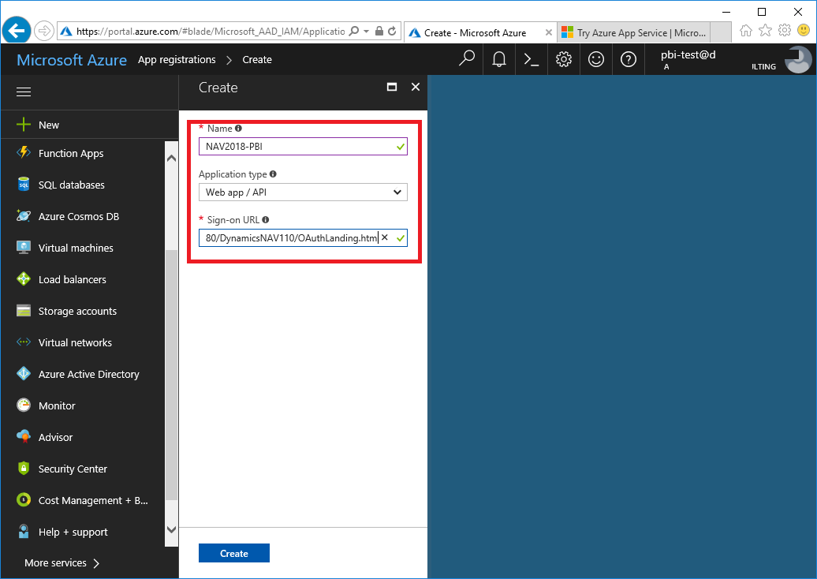Open browser favorites star icon
This screenshot has height=579, width=817.
(x=765, y=31)
